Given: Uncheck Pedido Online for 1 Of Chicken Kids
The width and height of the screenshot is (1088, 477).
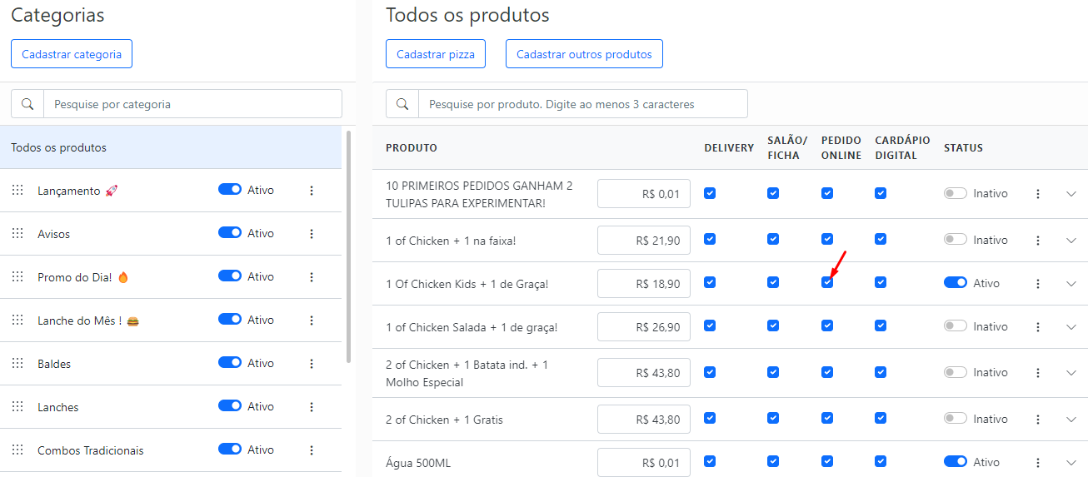Looking at the screenshot, I should [827, 282].
